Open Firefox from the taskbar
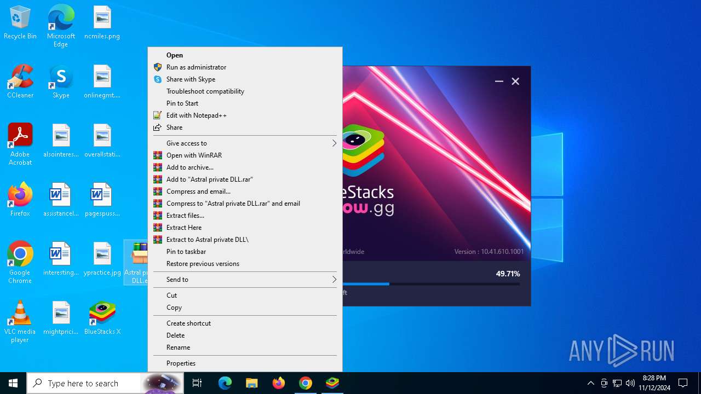Screen dimensions: 701x394 click(x=279, y=383)
